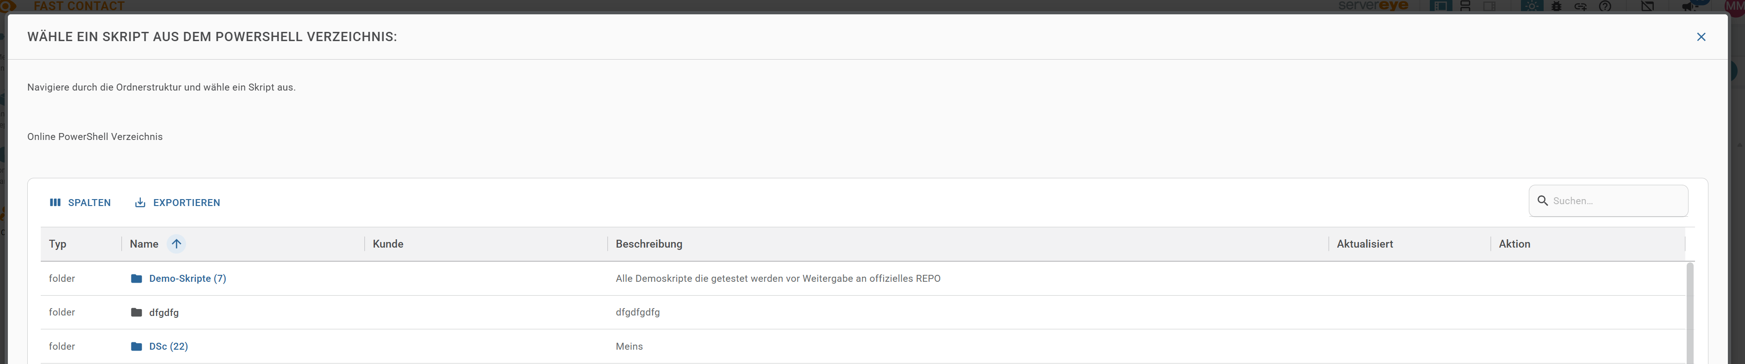Click the DSc folder icon
Image resolution: width=1745 pixels, height=364 pixels.
[x=136, y=346]
